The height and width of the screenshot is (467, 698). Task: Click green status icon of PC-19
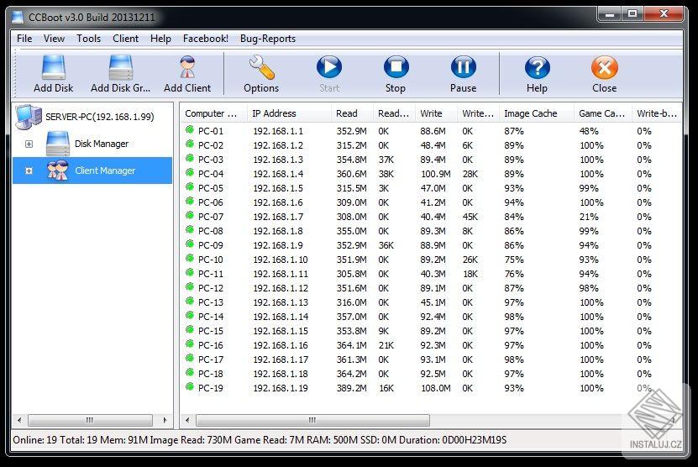[190, 387]
